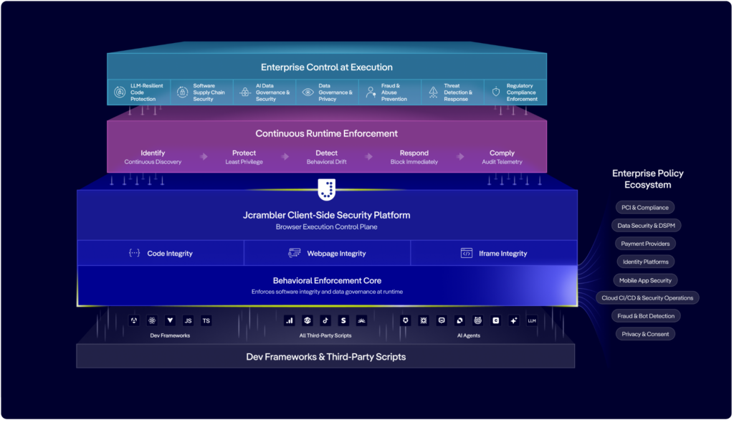Click the Comply Audit Telemetry stage
Image resolution: width=734 pixels, height=425 pixels.
[x=502, y=157]
